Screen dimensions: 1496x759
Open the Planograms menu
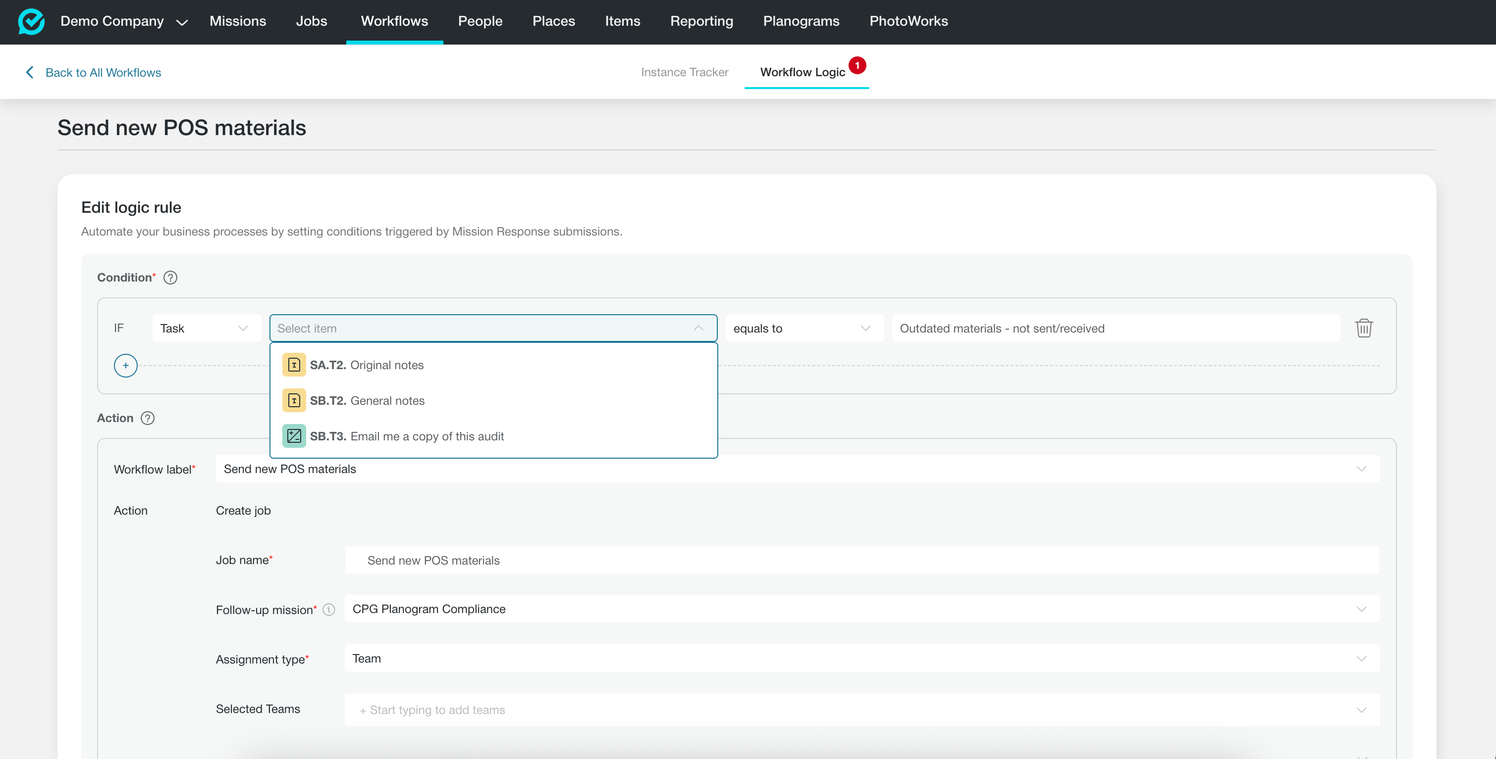point(801,21)
